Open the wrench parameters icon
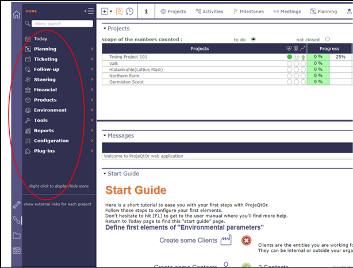This screenshot has width=353, height=268. pyautogui.click(x=16, y=205)
